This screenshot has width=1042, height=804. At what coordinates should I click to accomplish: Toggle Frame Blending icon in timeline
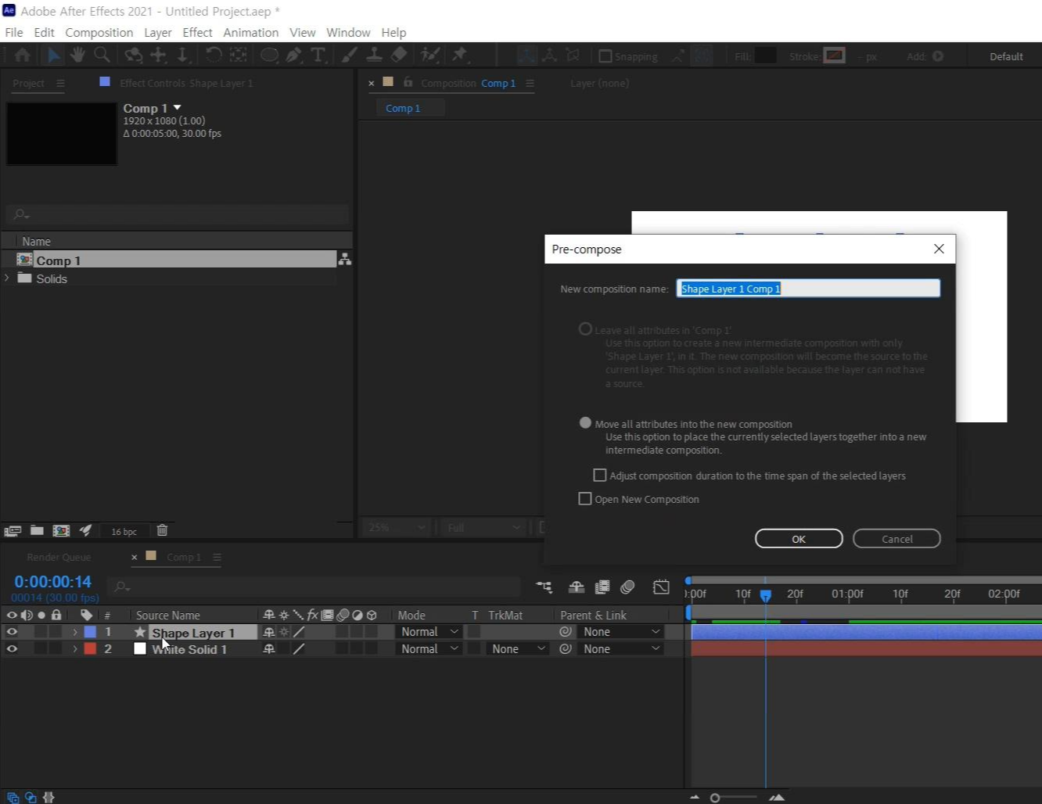[602, 587]
